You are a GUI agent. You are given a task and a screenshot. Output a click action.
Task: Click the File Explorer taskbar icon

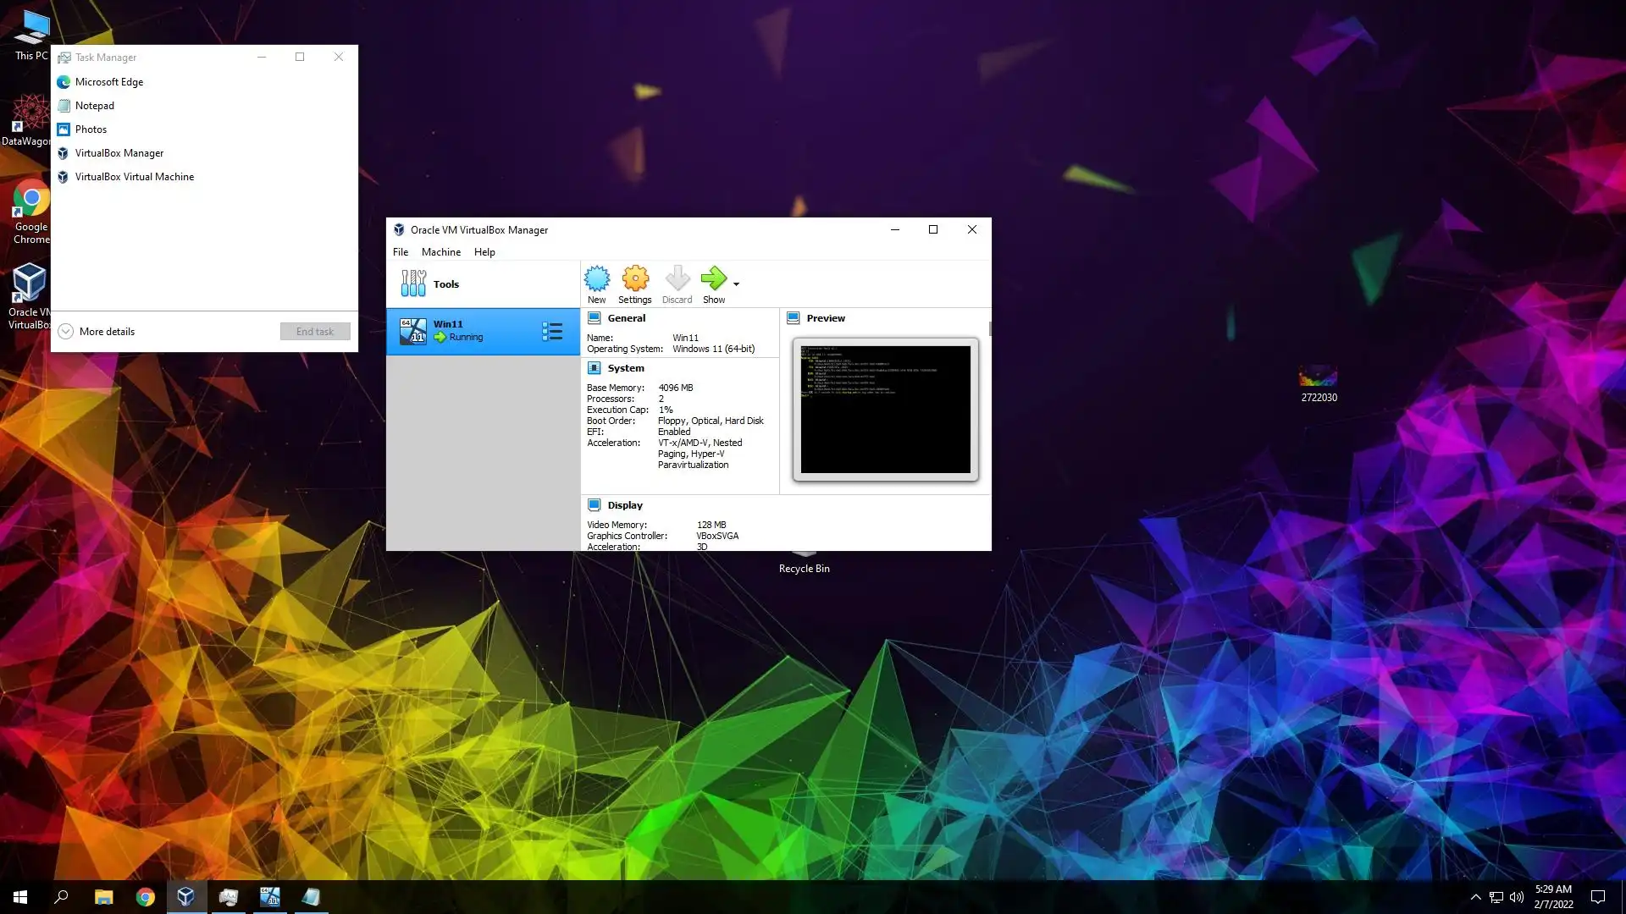(103, 897)
